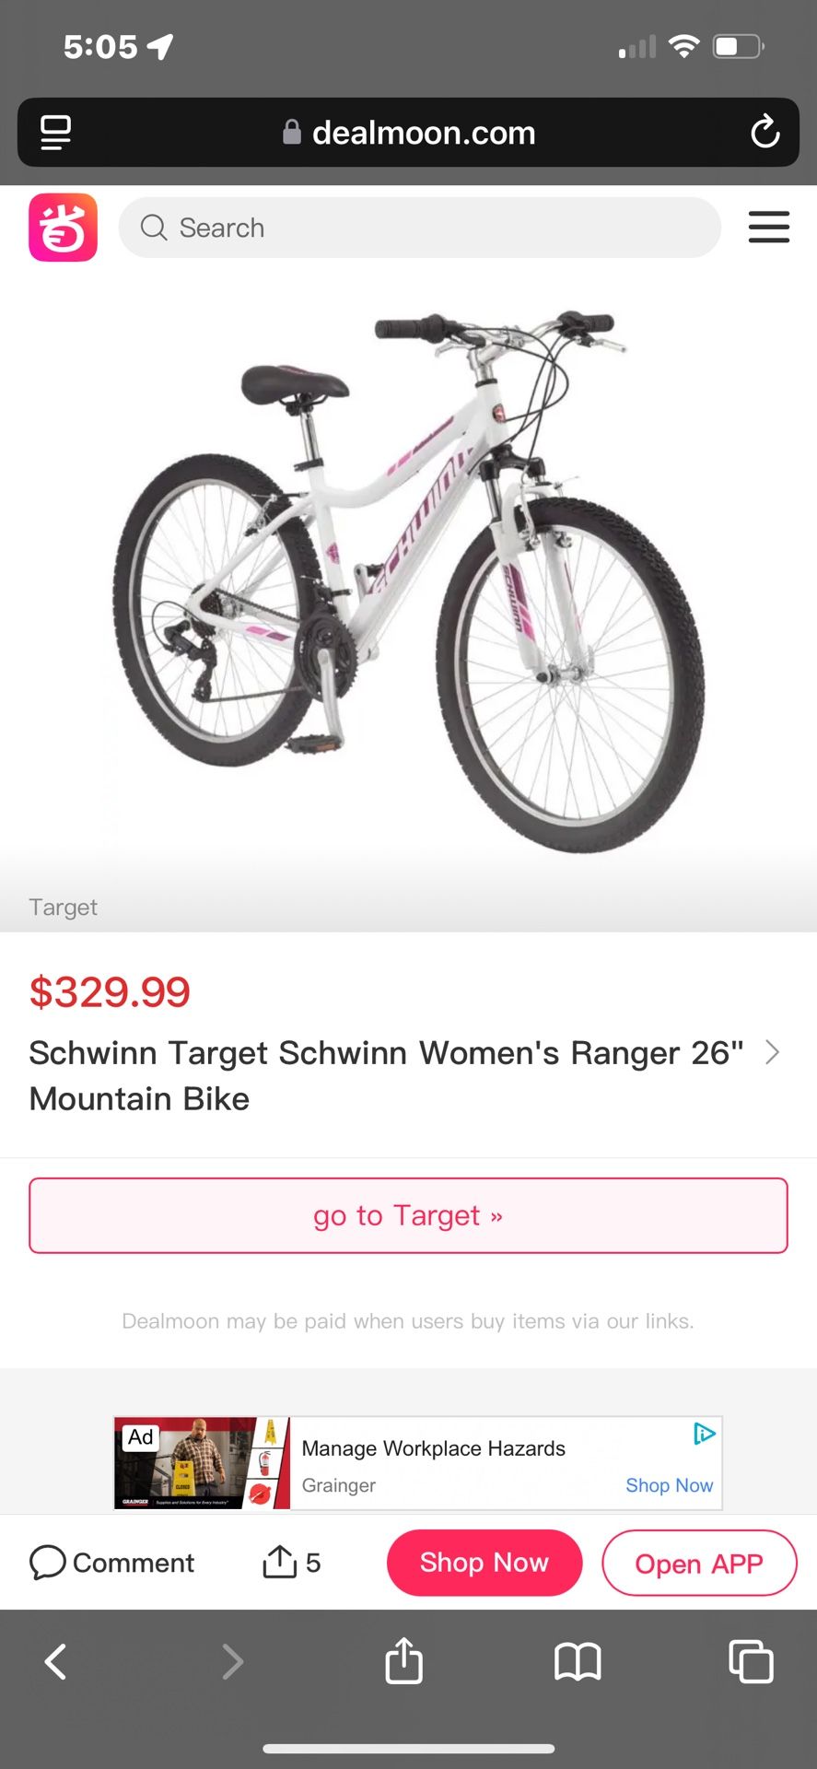Tap the Search input field
The image size is (817, 1769).
click(x=419, y=228)
